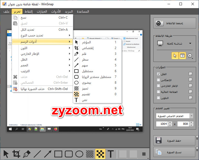Choose تمييز highlight from drawing tools submenu
199x160 pixels.
click(x=97, y=88)
